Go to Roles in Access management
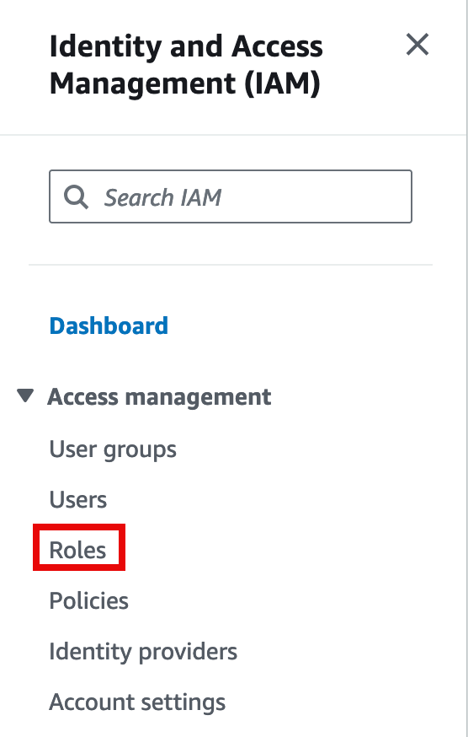 coord(78,550)
